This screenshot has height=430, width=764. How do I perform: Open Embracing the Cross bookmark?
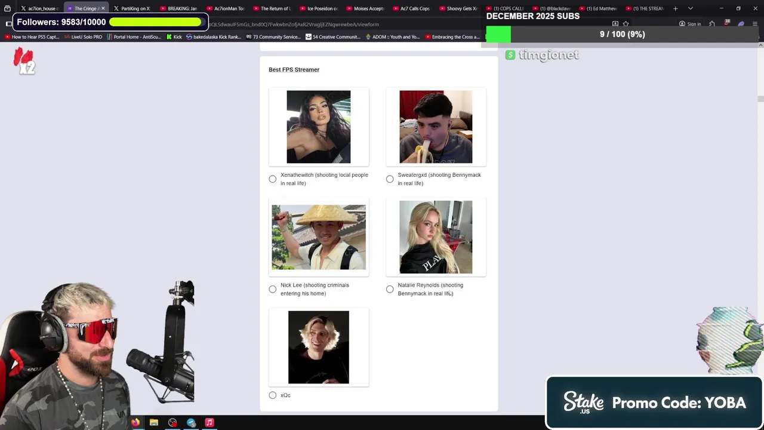[x=452, y=37]
